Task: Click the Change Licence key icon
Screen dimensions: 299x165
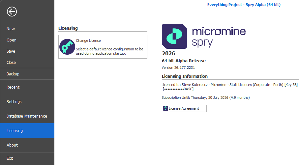Action: coord(67,47)
